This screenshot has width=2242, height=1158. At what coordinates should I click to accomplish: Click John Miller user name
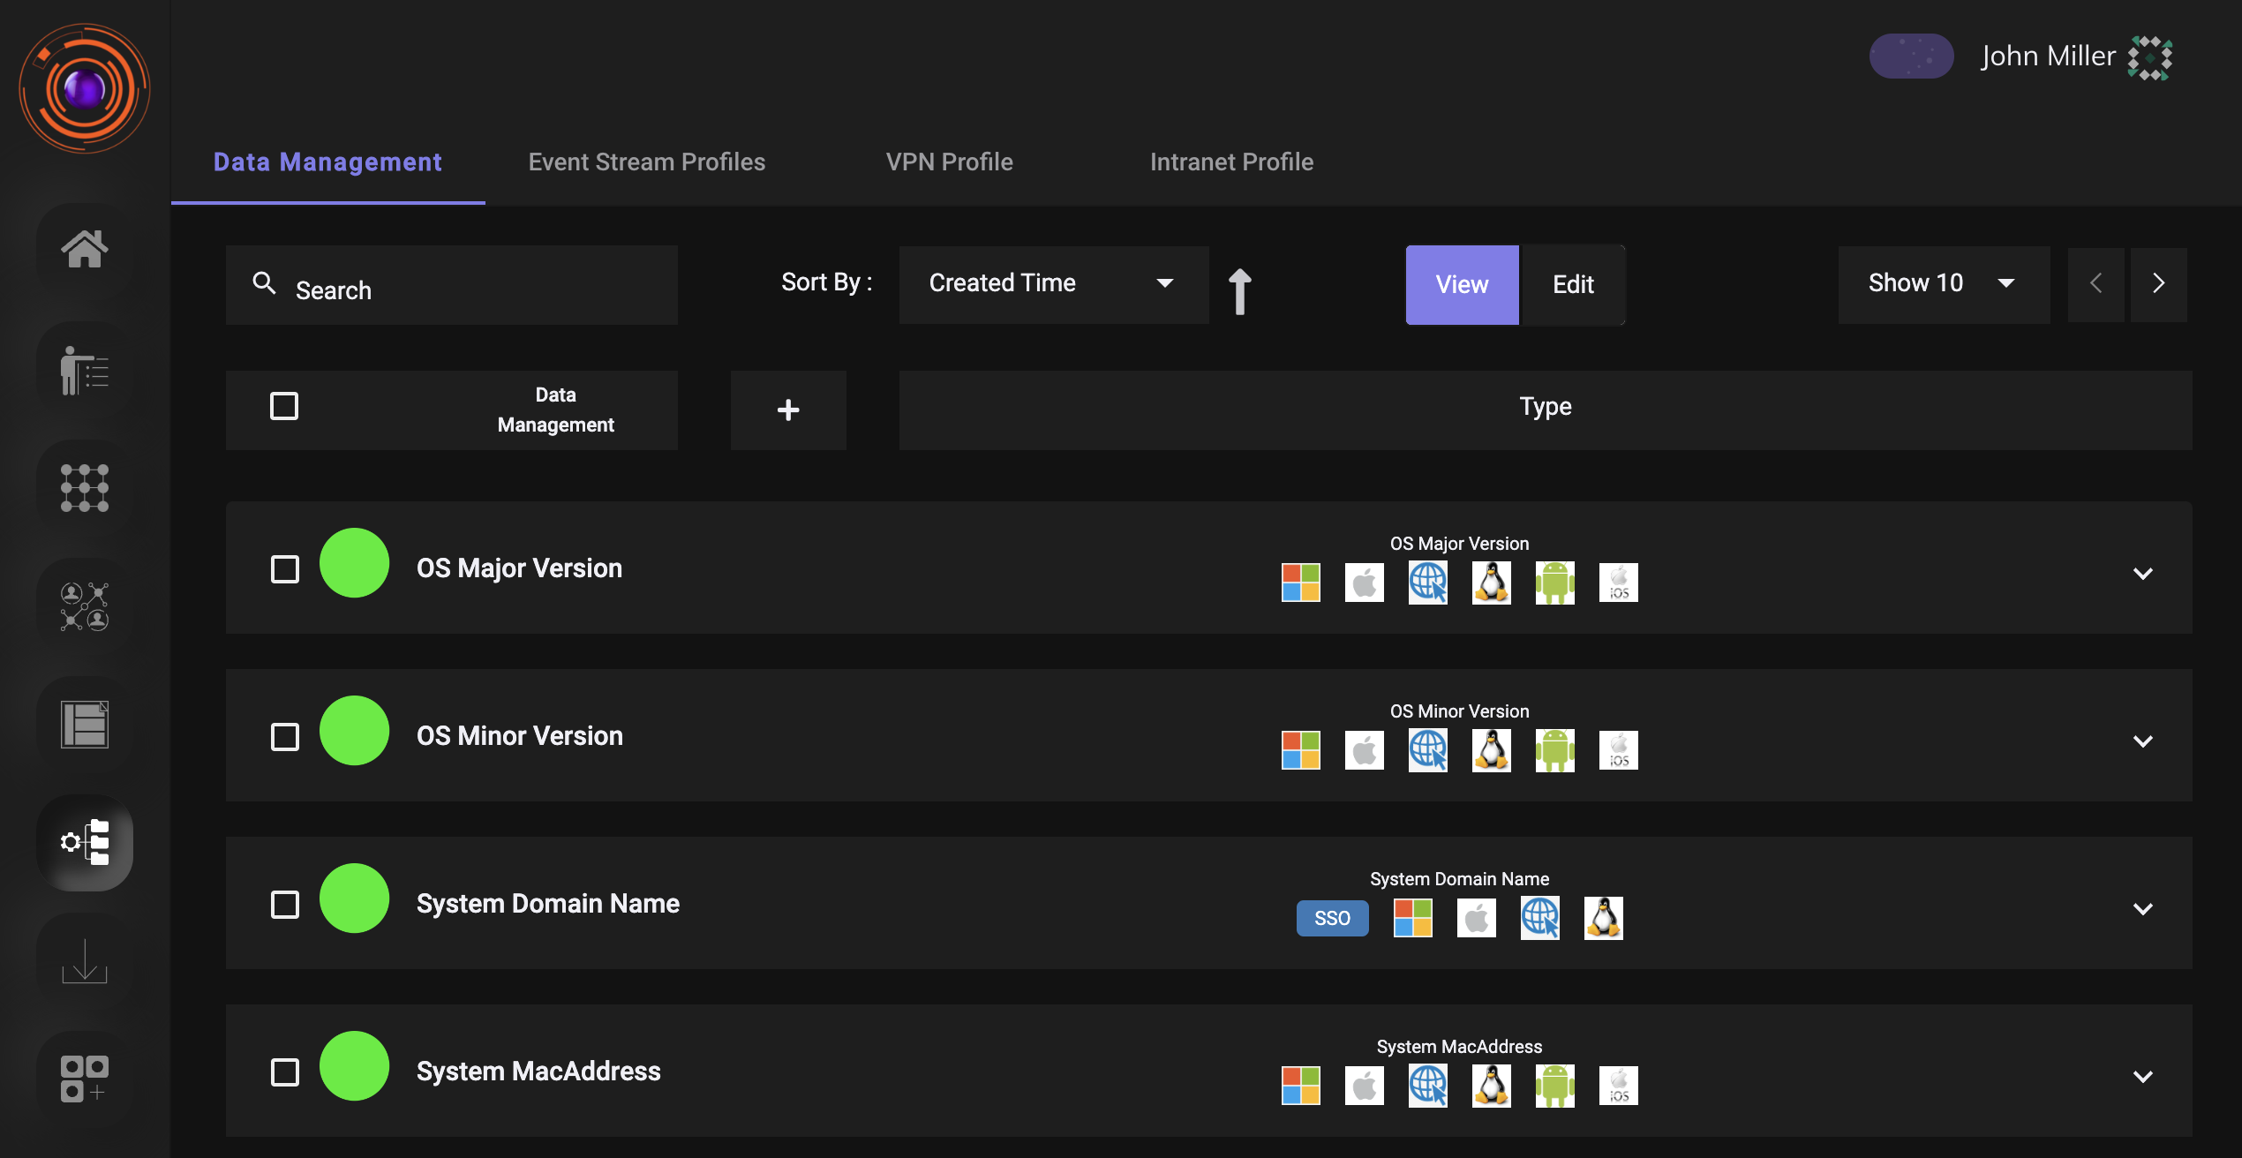(x=2048, y=56)
